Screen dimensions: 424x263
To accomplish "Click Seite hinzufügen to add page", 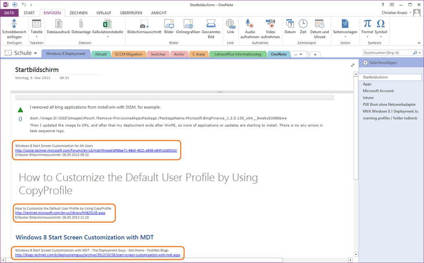I will point(380,63).
